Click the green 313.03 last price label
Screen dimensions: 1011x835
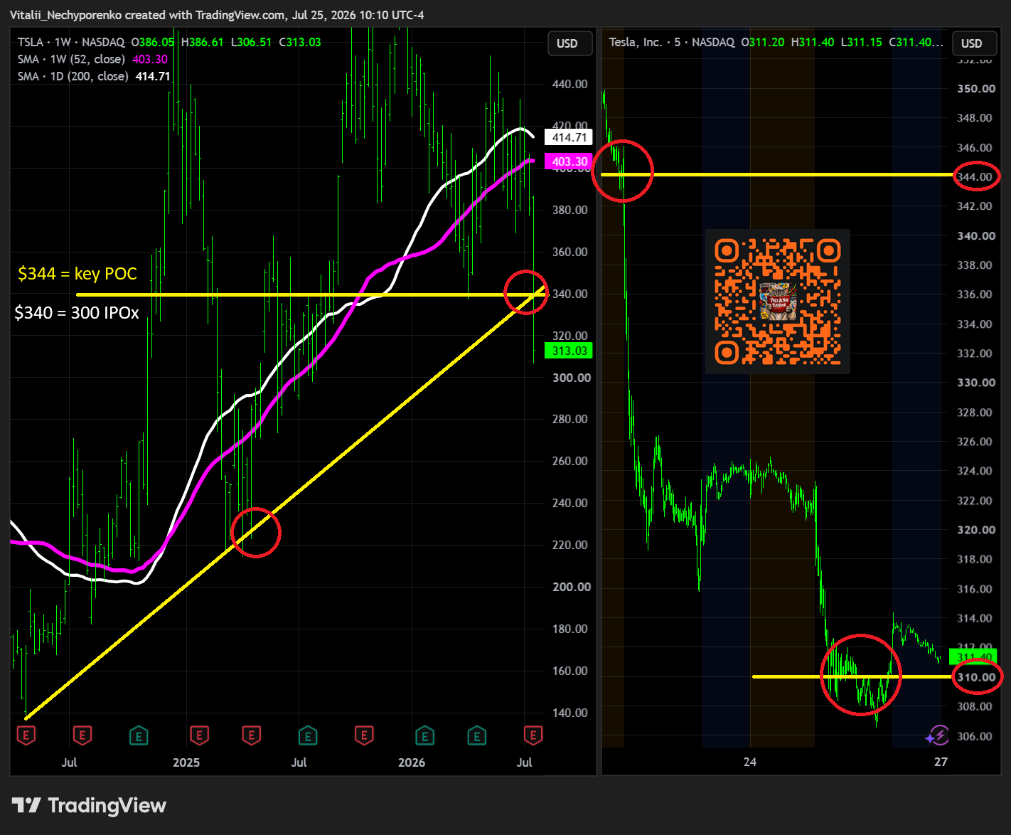[x=569, y=351]
